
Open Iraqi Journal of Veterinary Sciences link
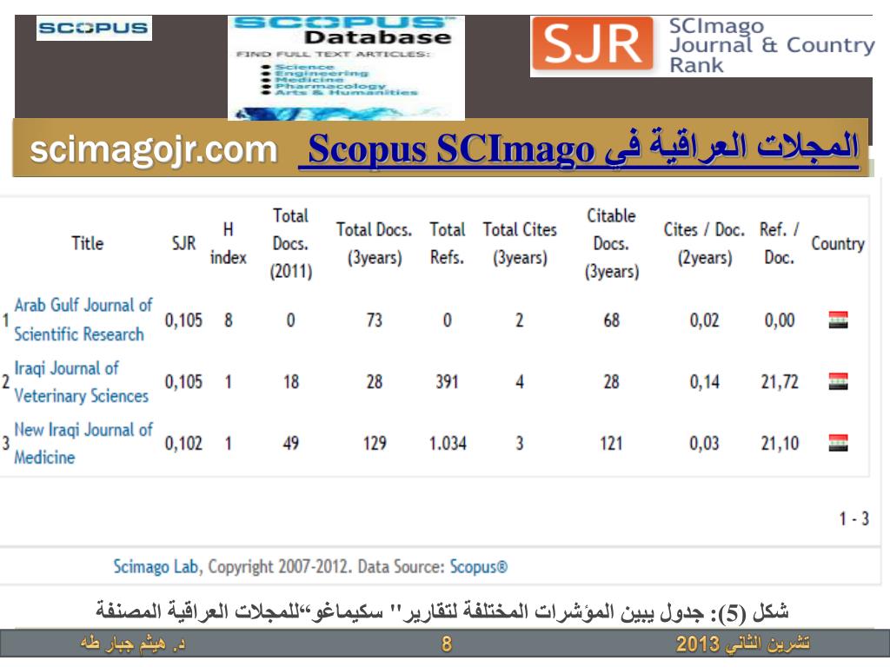point(81,382)
